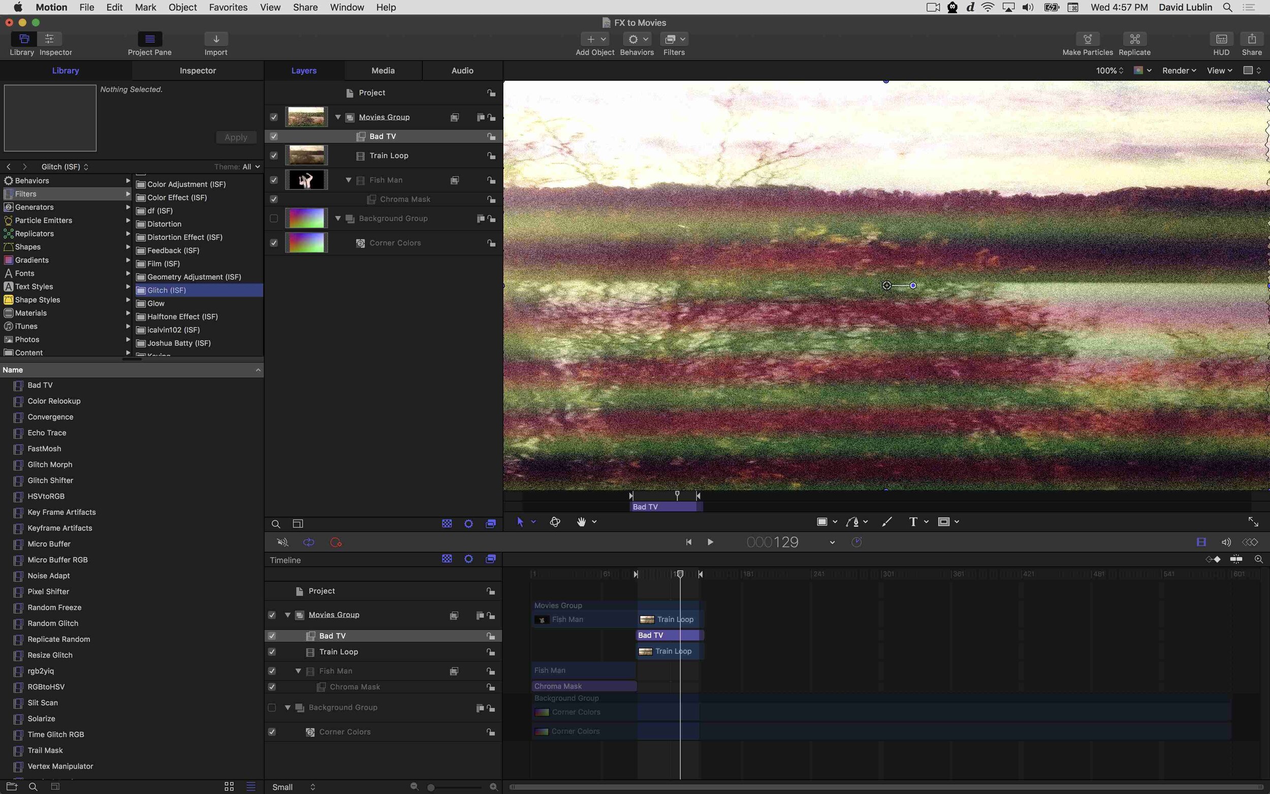Viewport: 1270px width, 794px height.
Task: Uncheck Corner Colors in Layers list
Action: (x=273, y=243)
